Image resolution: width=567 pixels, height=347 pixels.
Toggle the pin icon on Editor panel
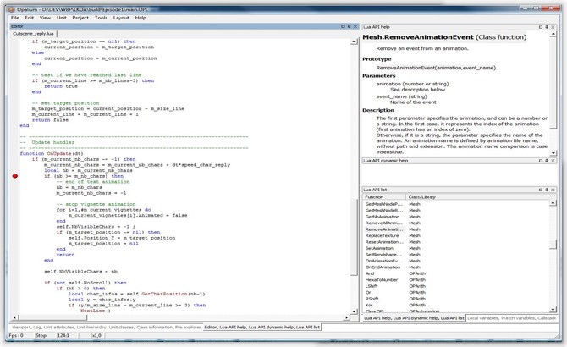click(349, 26)
